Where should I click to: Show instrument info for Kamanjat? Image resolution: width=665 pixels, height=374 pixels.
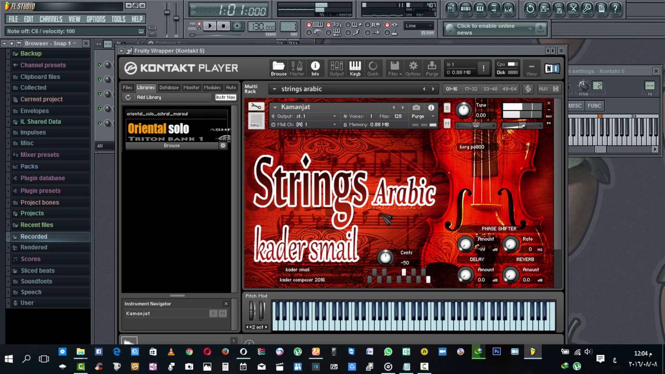point(431,108)
